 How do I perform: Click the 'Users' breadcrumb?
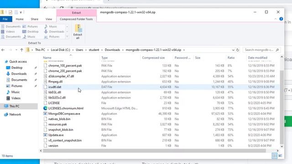point(79,50)
